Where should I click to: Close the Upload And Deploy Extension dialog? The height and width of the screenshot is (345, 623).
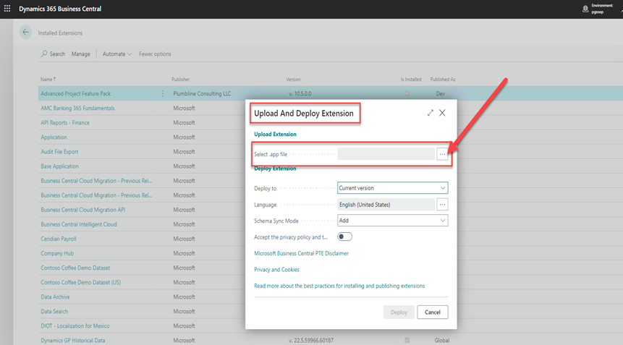click(442, 113)
